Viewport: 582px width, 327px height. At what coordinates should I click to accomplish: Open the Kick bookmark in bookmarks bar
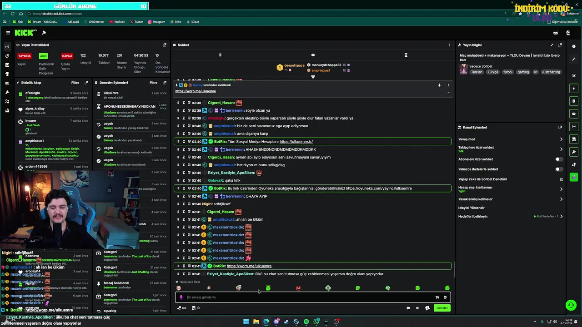[x=18, y=22]
